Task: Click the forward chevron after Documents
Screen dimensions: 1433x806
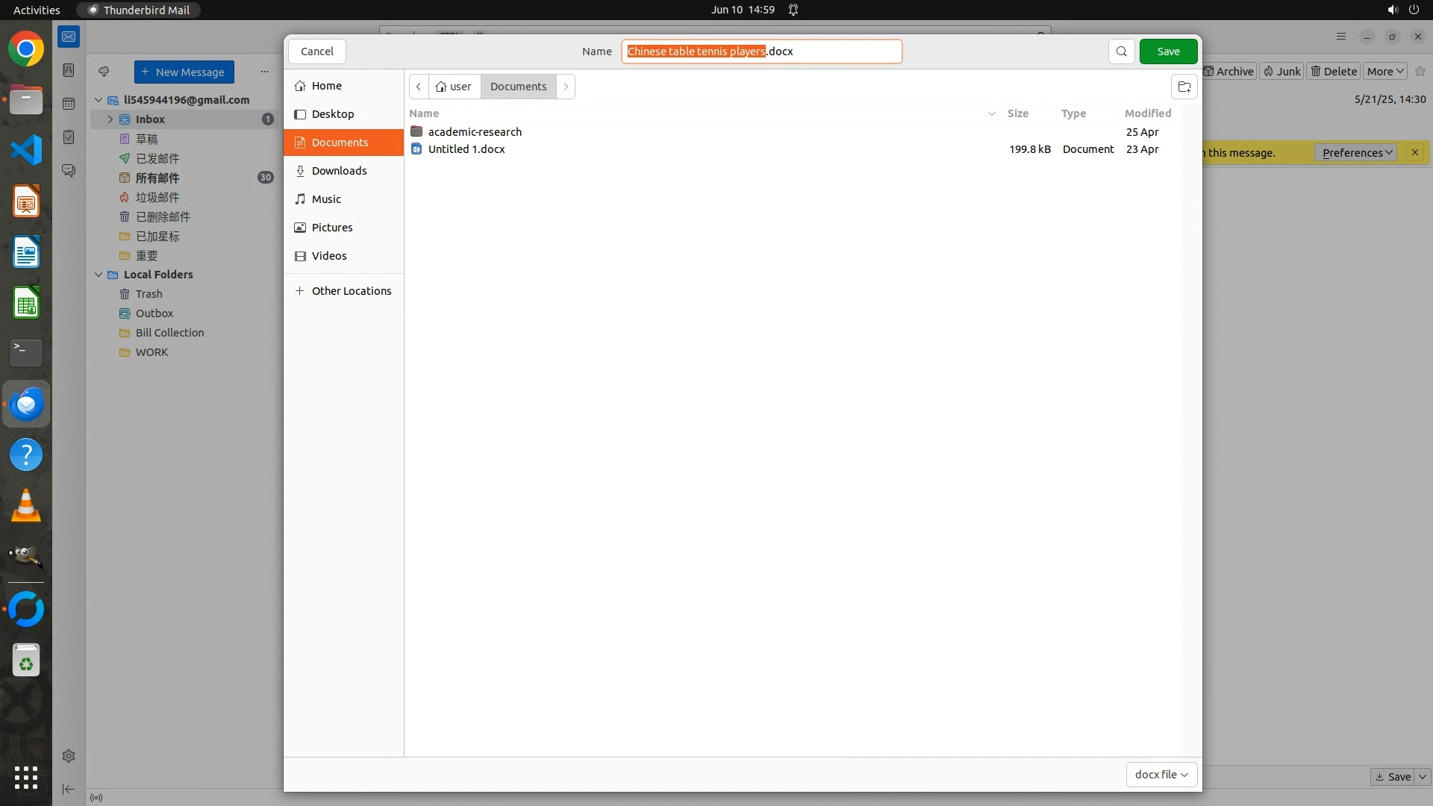Action: [x=566, y=87]
